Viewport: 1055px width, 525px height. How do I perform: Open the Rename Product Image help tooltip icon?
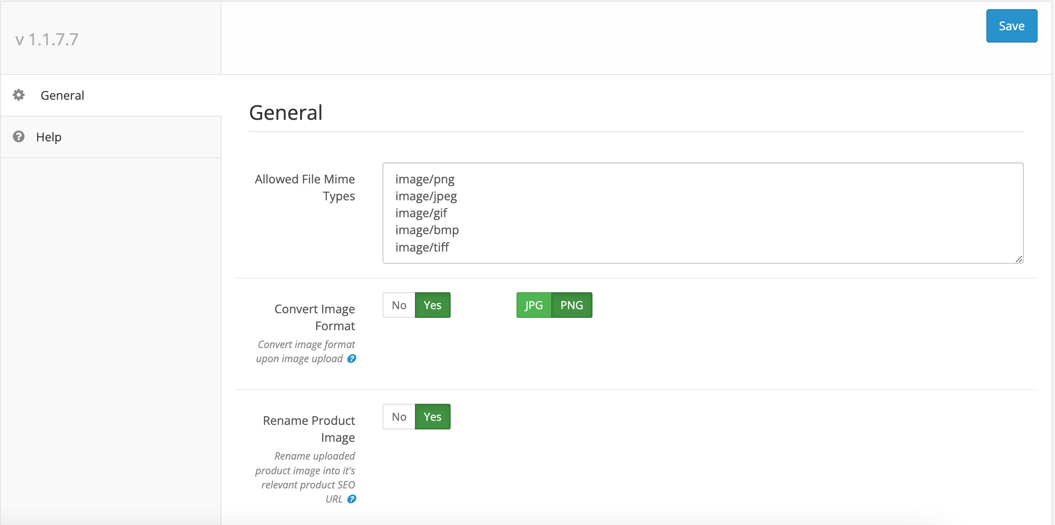(x=351, y=499)
